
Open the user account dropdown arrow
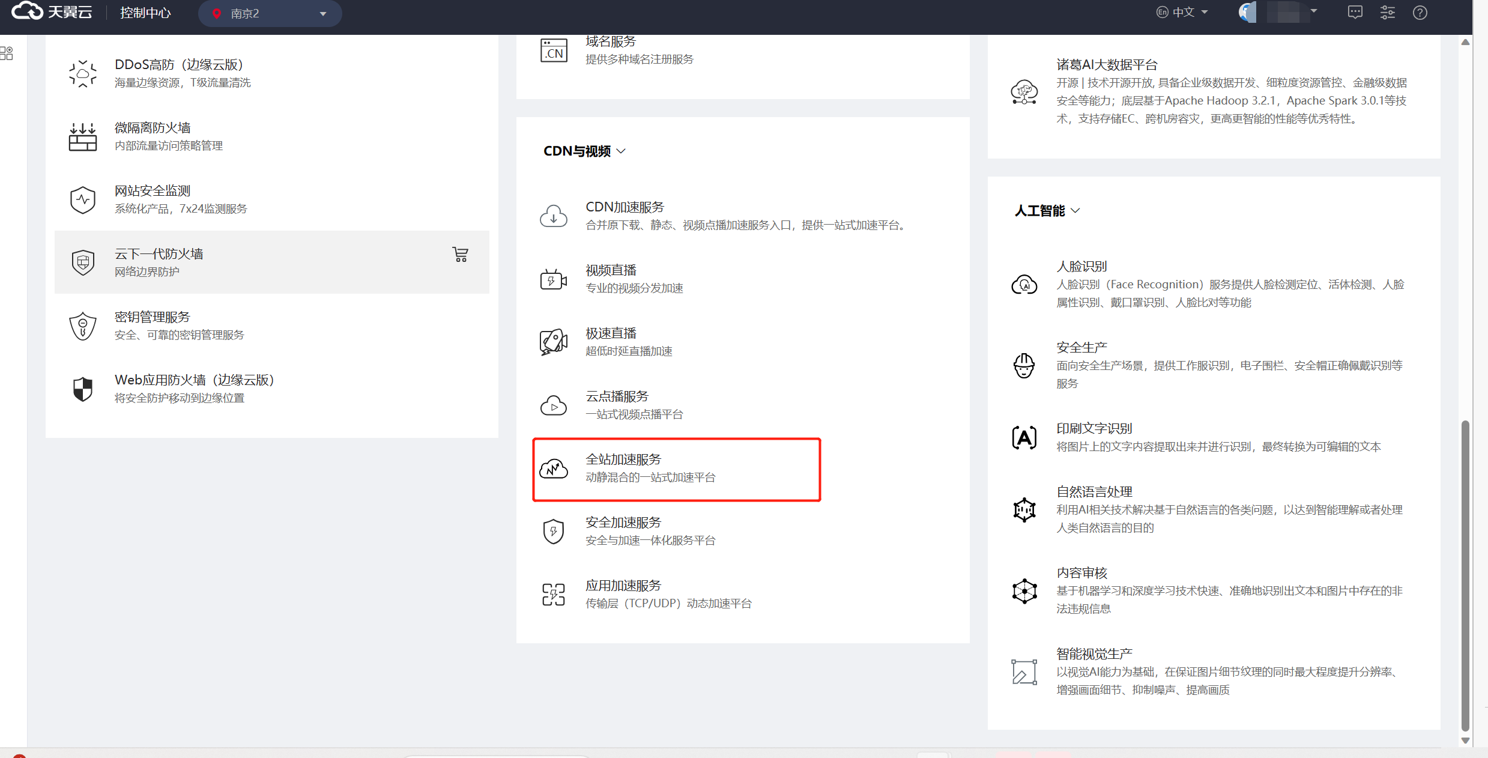pyautogui.click(x=1314, y=11)
